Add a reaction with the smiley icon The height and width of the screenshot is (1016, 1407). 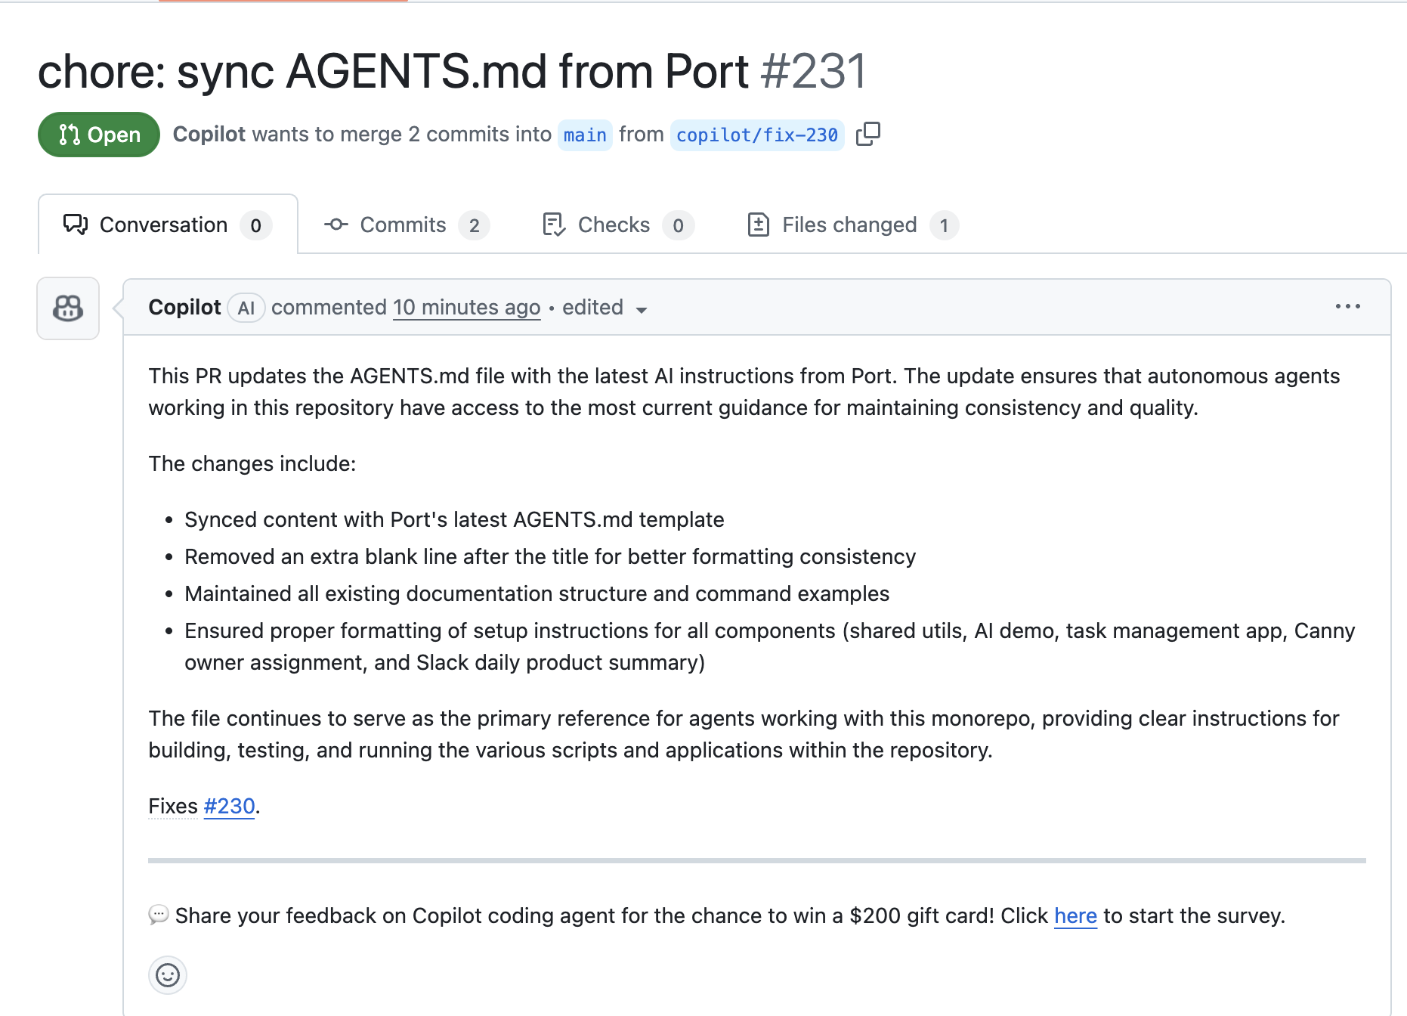(x=168, y=975)
